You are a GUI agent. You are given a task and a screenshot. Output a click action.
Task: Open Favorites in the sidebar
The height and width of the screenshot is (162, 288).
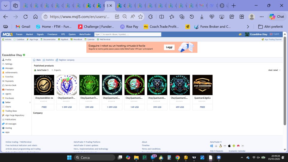point(9,76)
